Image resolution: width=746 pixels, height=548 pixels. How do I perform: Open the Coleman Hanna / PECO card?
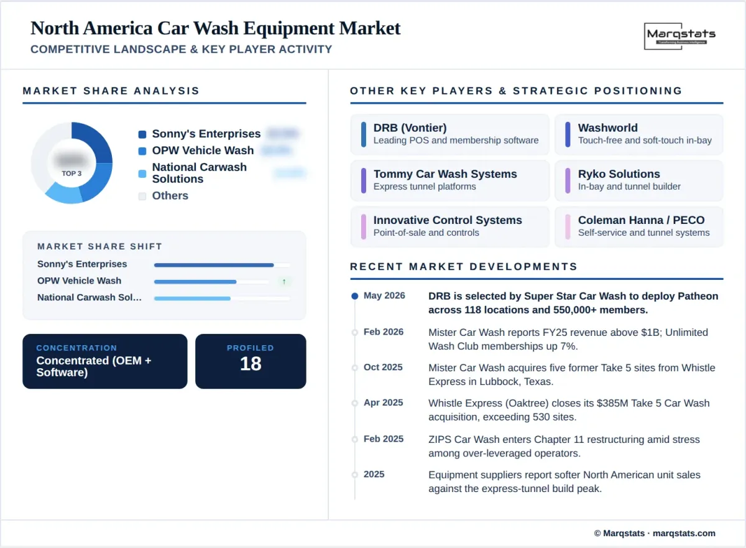tap(639, 226)
